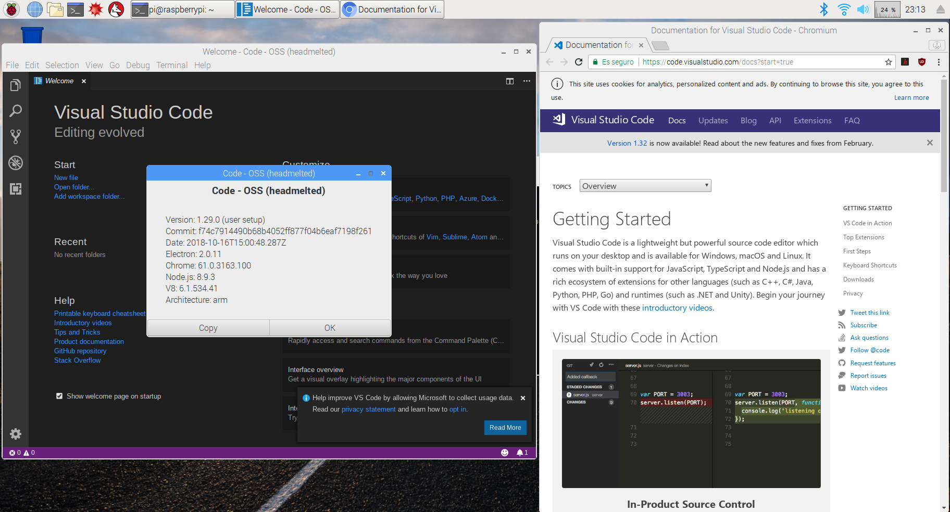Click the Open folder link
This screenshot has height=512, width=950.
click(74, 187)
